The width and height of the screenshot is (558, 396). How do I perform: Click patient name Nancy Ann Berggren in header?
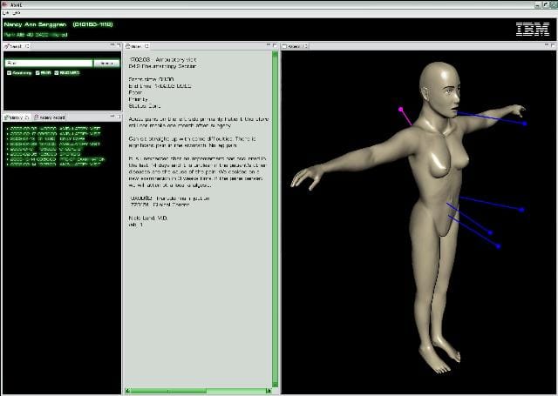(35, 24)
